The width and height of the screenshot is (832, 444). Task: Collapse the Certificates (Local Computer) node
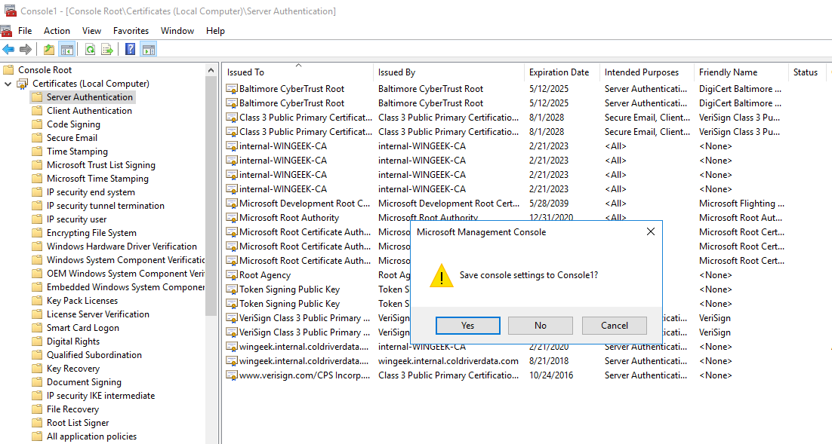8,84
